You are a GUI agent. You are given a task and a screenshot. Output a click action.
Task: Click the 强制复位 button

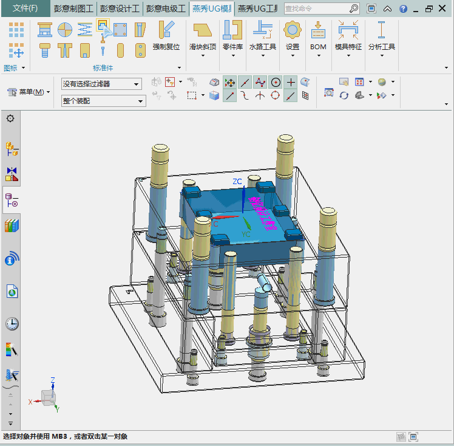[x=166, y=35]
